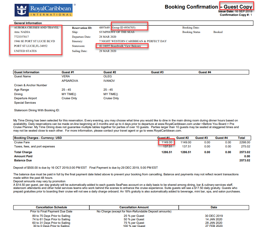269x227 pixels.
Task: Click the Booking Confirmation title heading
Action: [191, 7]
